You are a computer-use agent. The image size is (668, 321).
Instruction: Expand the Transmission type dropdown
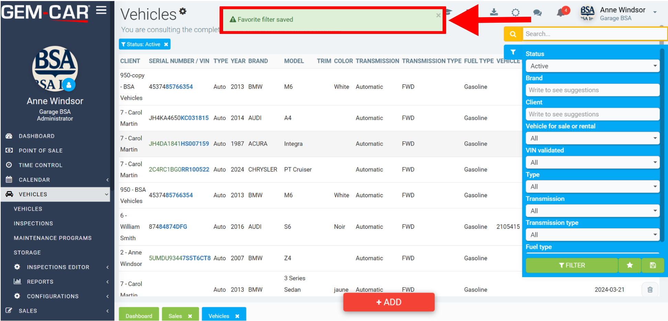tap(592, 235)
